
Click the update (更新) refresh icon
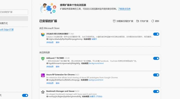tap(153, 21)
